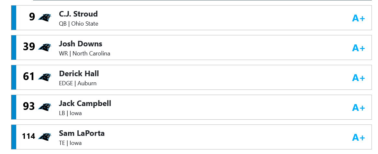378x154 pixels.
Task: Click the QB | Ohio State subtitle
Action: pyautogui.click(x=79, y=24)
